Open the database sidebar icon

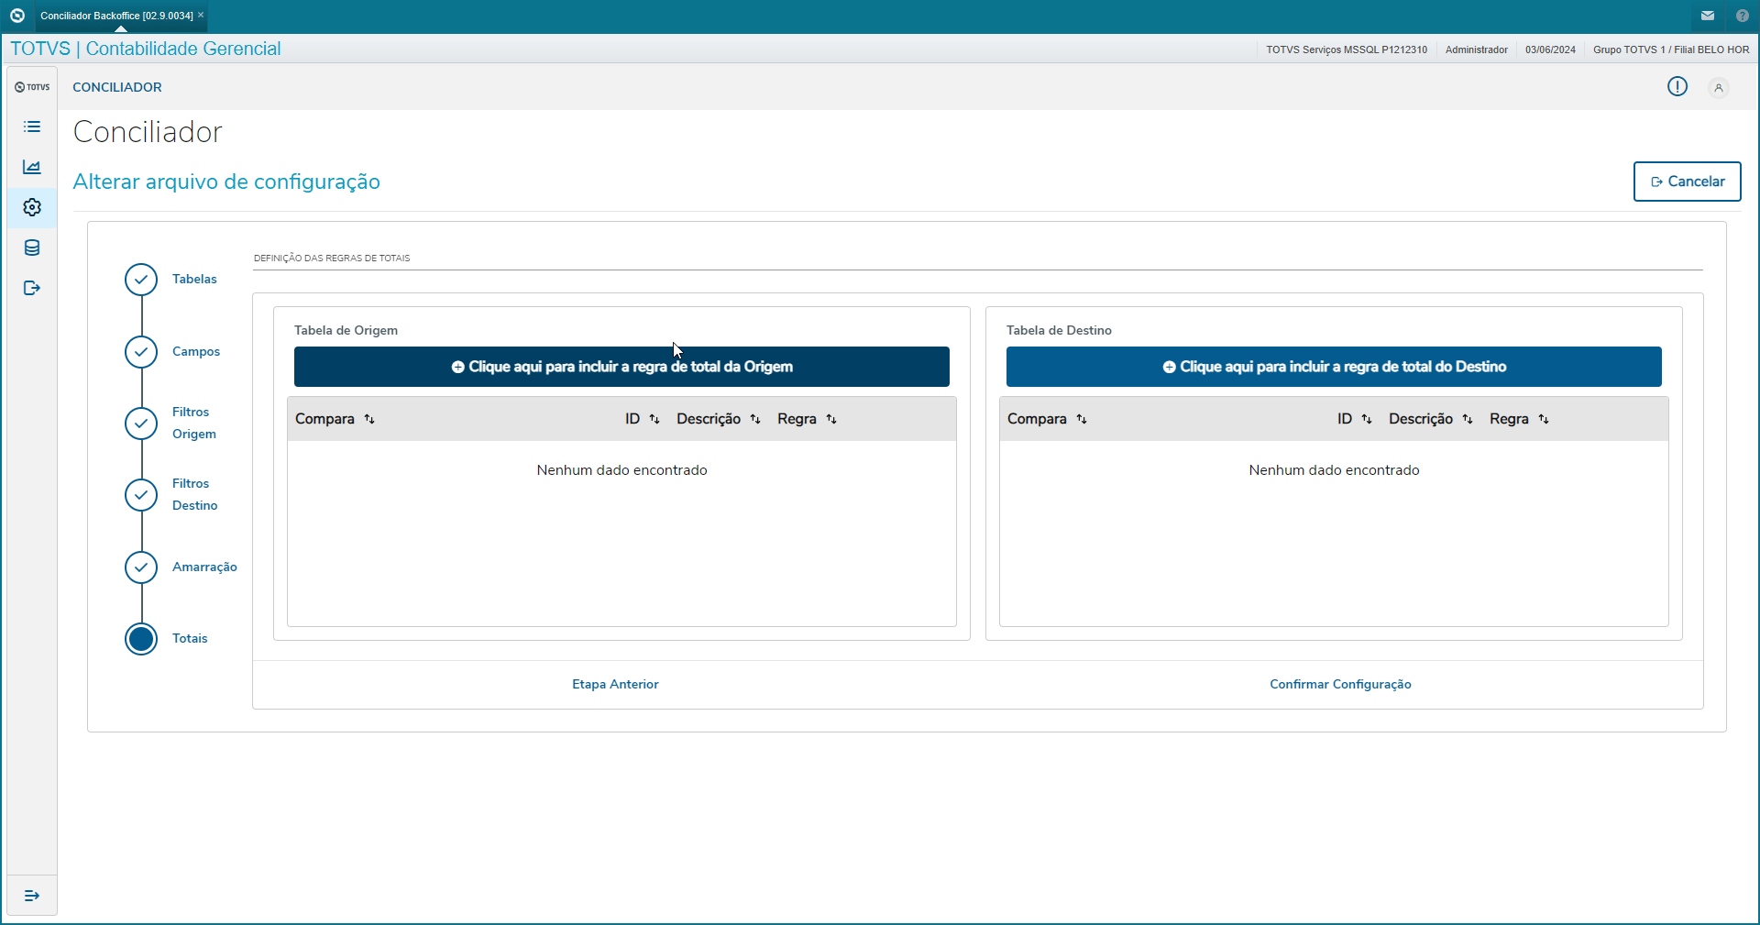(x=32, y=248)
